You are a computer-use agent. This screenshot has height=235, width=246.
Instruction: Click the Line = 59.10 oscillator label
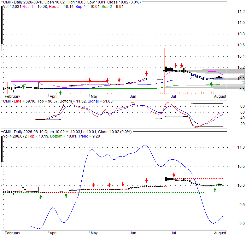tap(25, 101)
